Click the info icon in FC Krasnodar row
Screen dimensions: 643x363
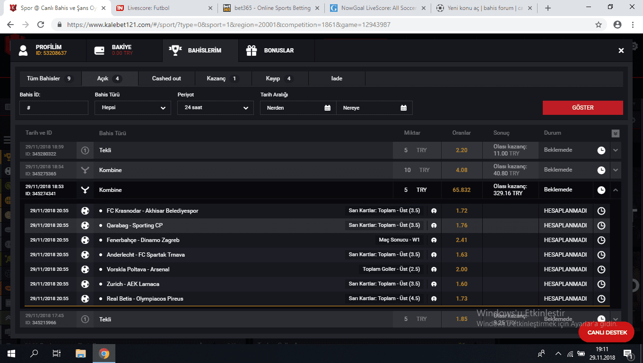pos(434,211)
